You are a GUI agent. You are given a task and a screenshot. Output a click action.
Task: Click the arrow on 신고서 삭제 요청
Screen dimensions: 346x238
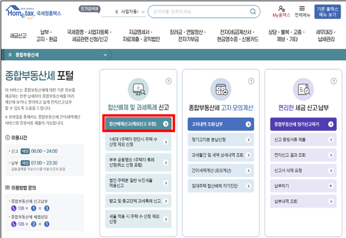(331, 171)
